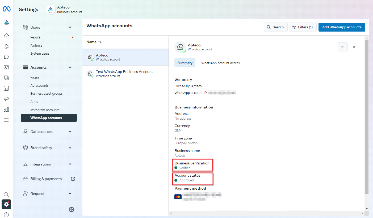This screenshot has width=373, height=218.
Task: Click the "Europe/London" time zone value
Action: point(186,143)
